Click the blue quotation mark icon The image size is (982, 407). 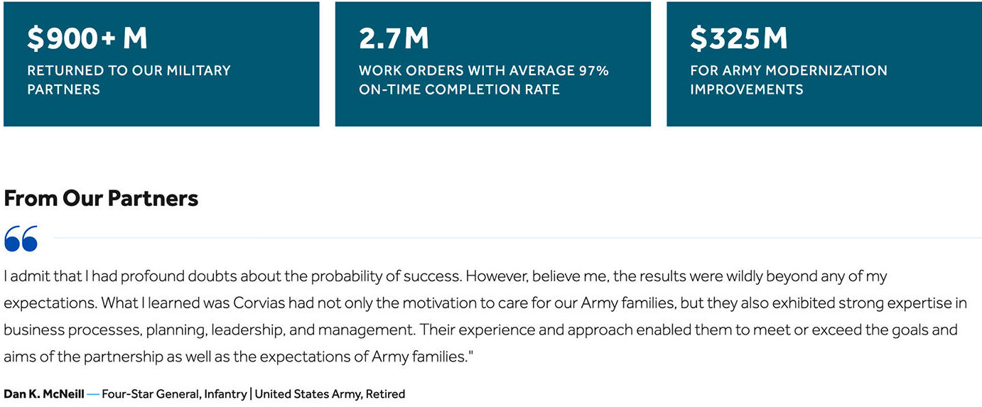pos(21,238)
